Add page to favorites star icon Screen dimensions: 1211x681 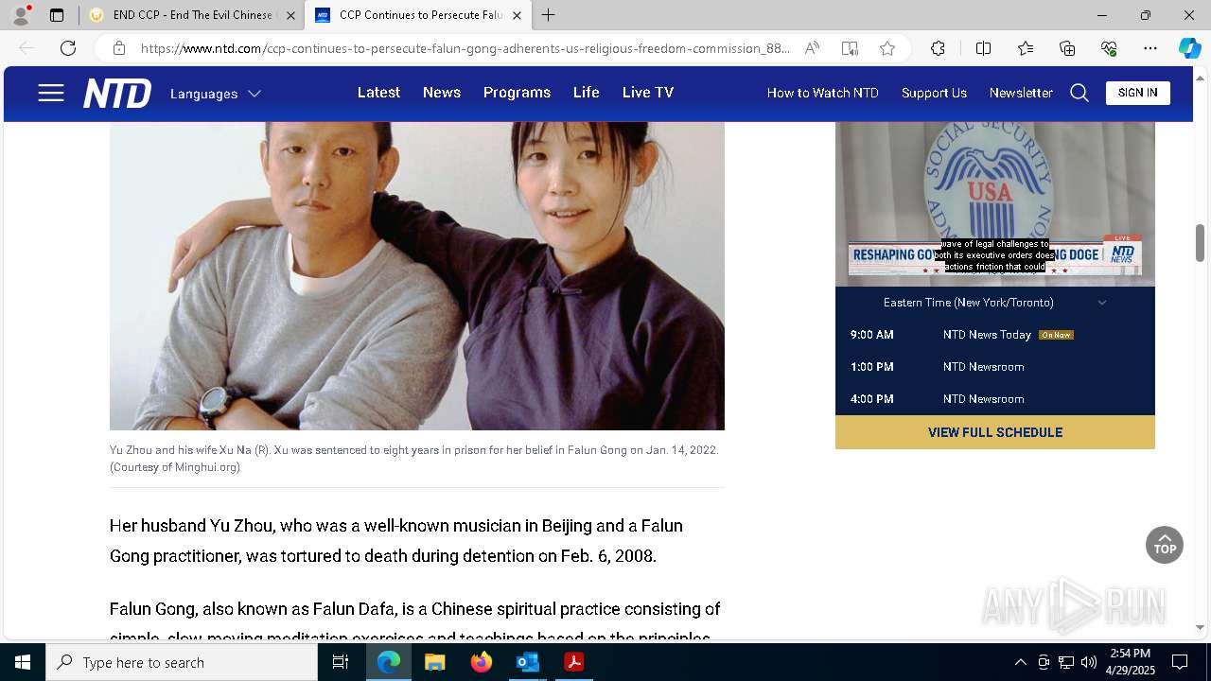pyautogui.click(x=887, y=48)
